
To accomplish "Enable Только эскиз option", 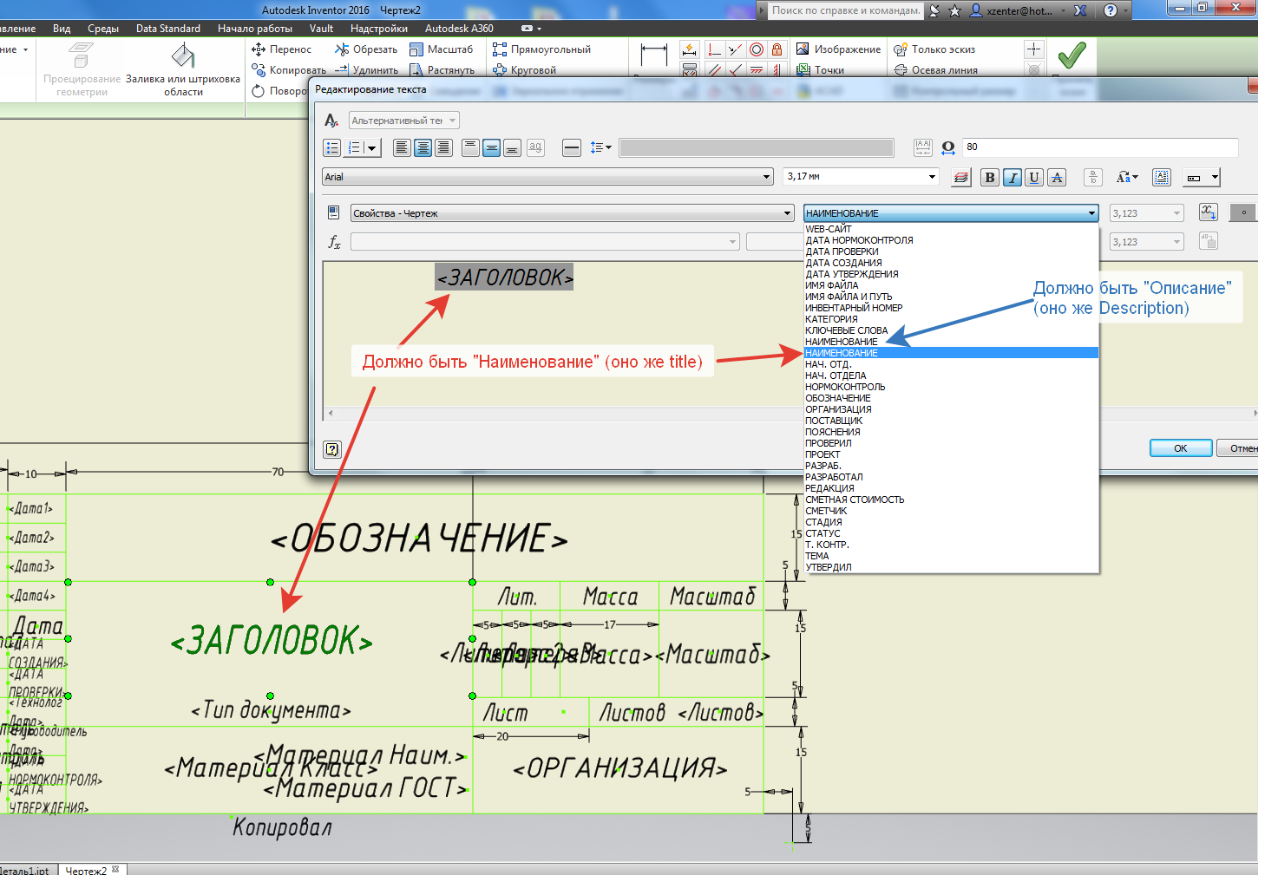I will click(x=934, y=49).
